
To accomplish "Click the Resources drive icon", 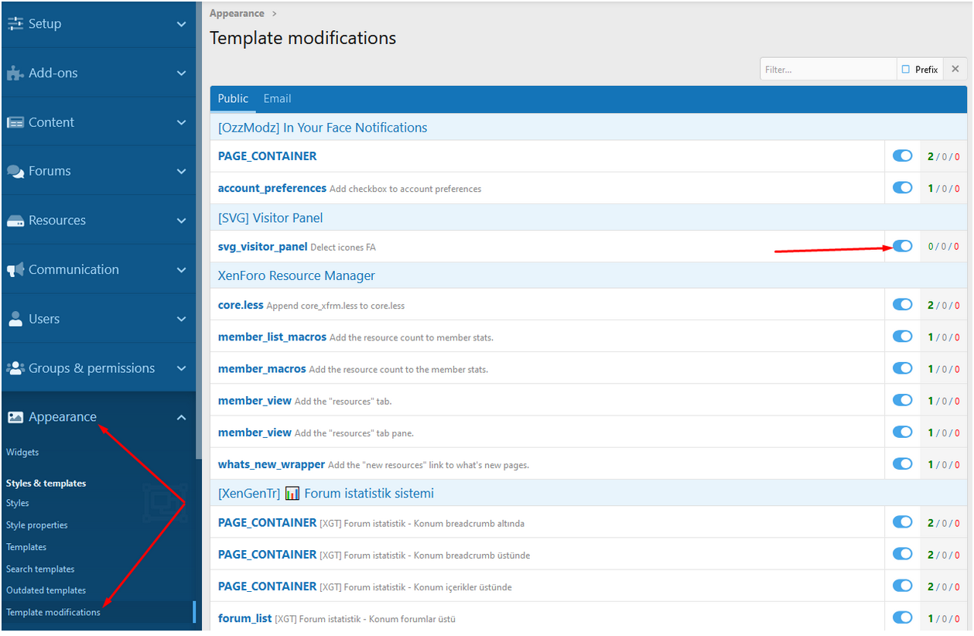I will pyautogui.click(x=15, y=221).
